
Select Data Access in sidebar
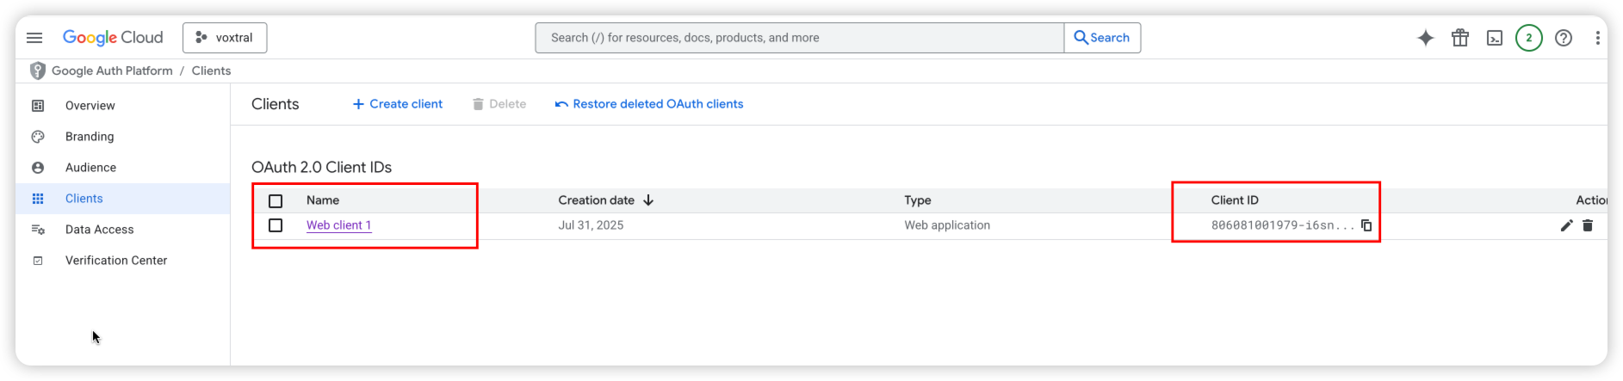pos(99,230)
